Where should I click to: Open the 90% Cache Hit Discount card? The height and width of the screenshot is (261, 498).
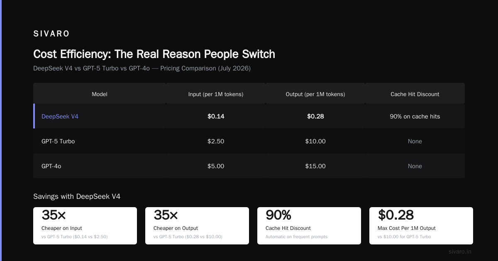click(309, 226)
